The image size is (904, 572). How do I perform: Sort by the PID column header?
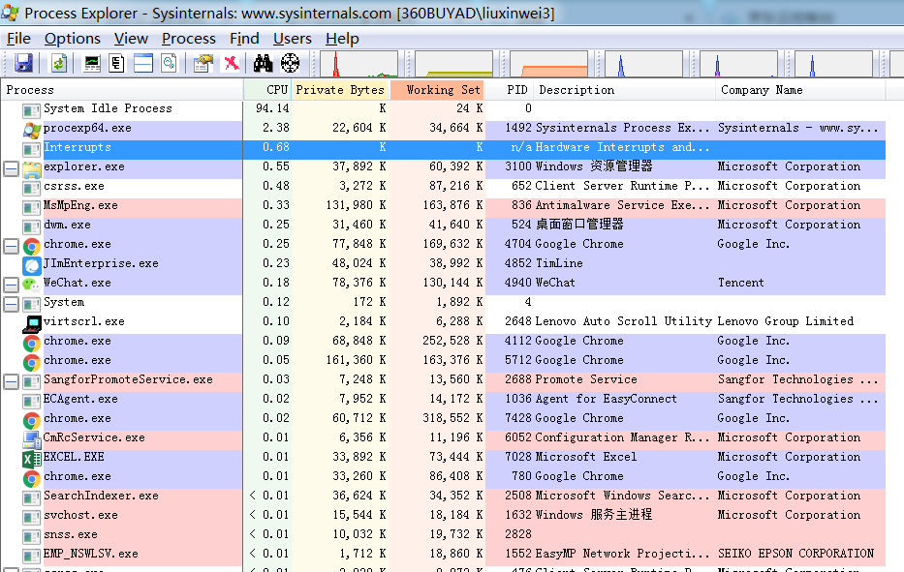coord(509,90)
